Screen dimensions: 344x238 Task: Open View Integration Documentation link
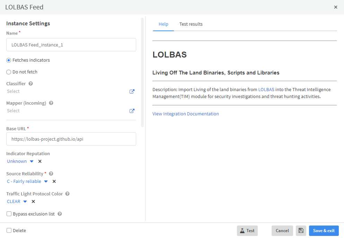point(186,114)
